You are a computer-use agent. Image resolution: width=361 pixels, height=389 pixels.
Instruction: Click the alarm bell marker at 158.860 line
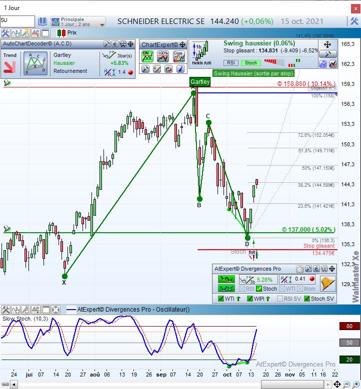pyautogui.click(x=7, y=83)
